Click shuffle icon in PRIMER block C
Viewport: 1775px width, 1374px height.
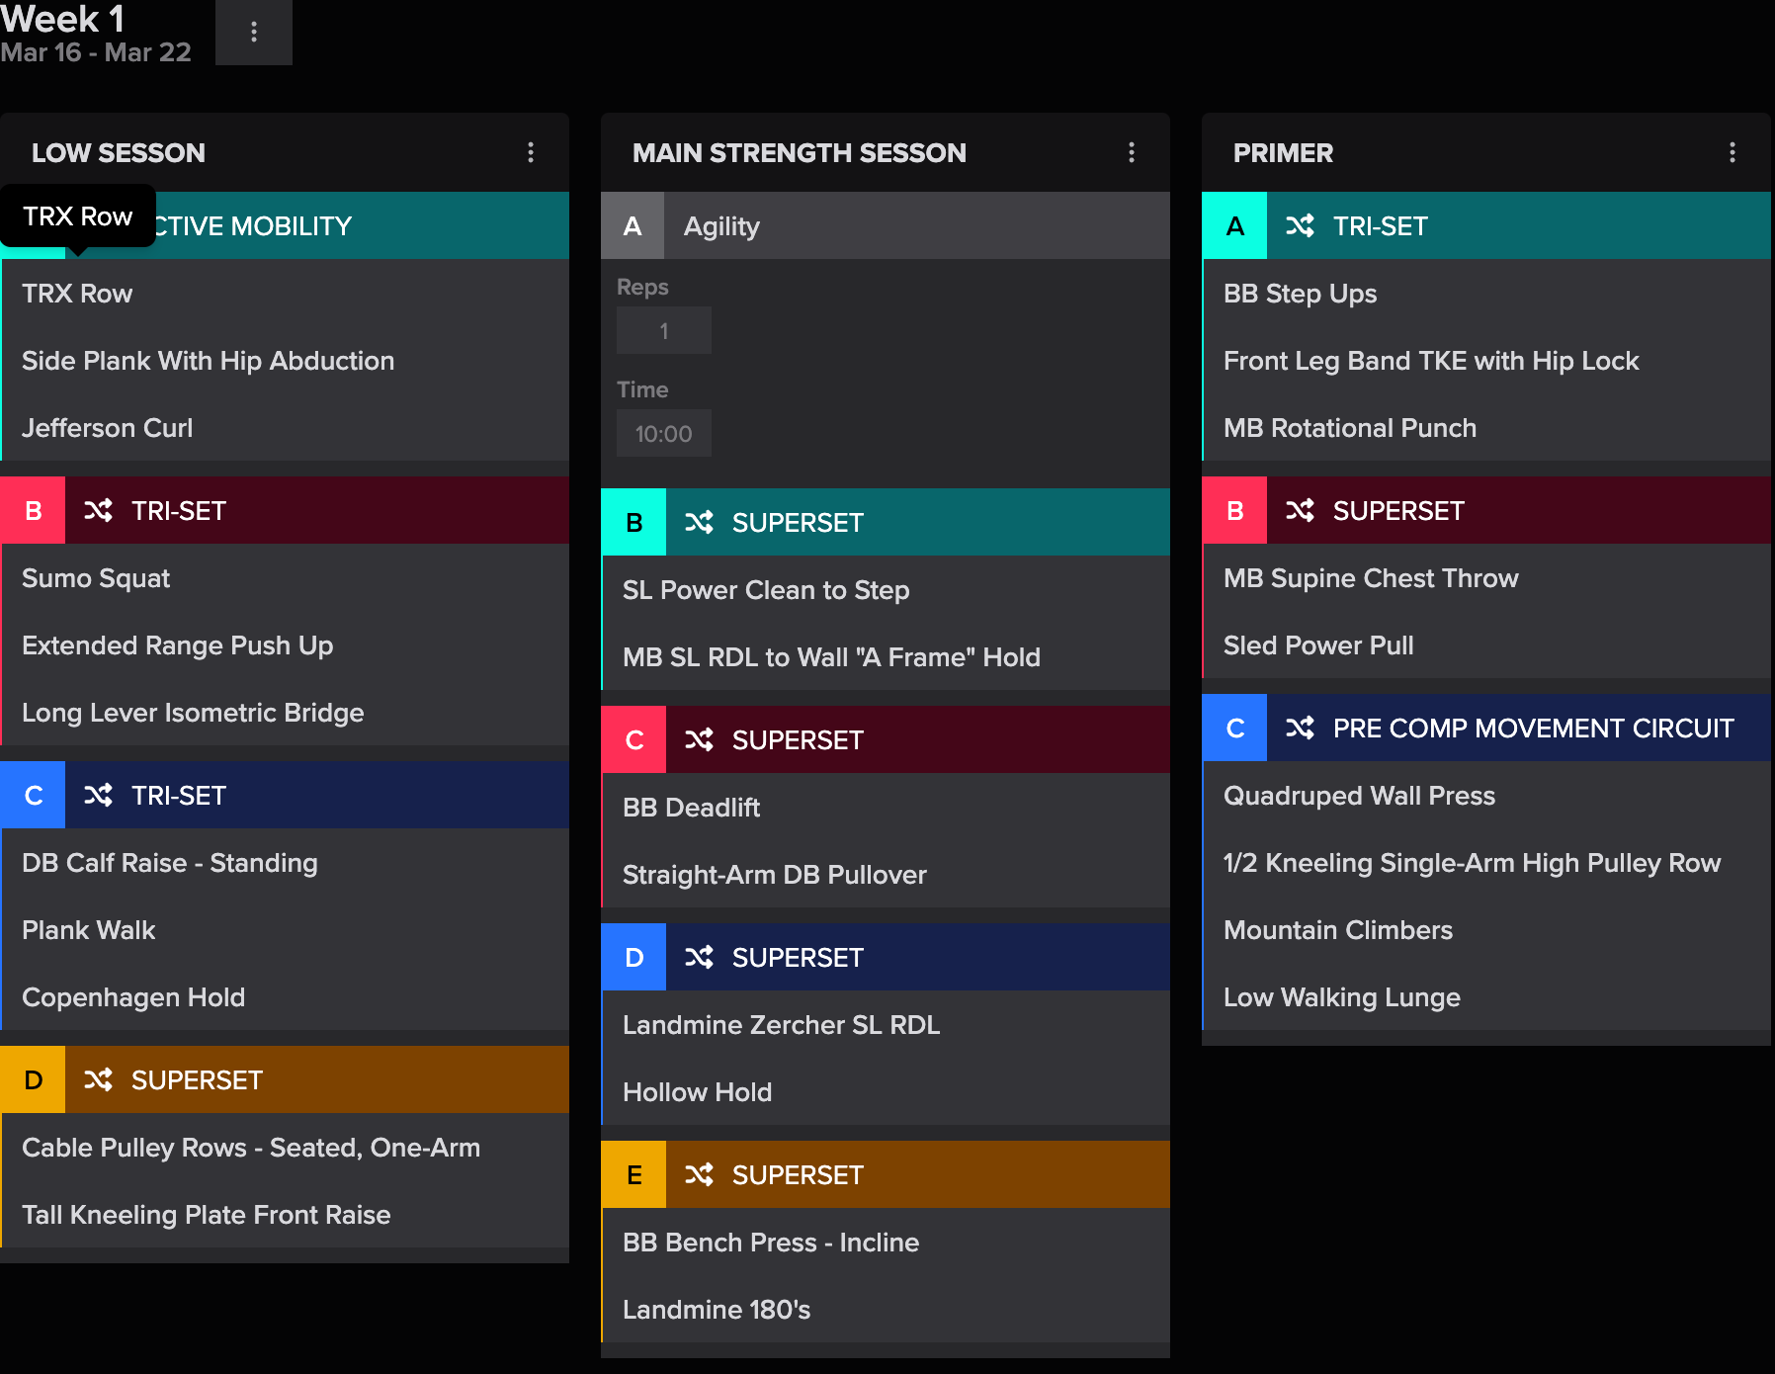point(1300,728)
